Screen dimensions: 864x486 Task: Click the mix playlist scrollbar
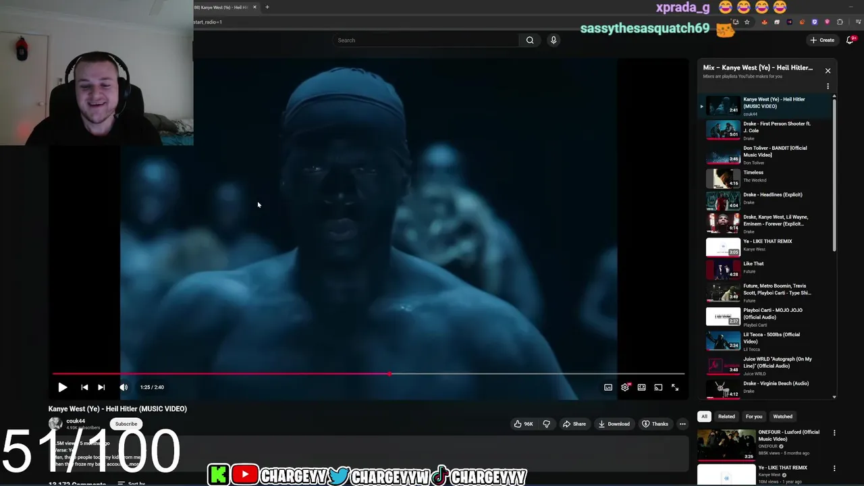[x=834, y=175]
